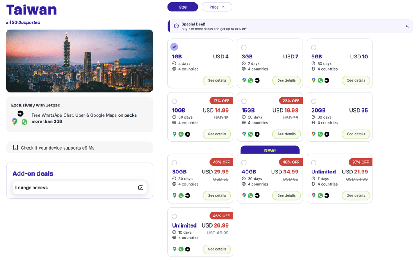Click the WhatsApp icon on 5GB card
The width and height of the screenshot is (417, 260).
coord(320,80)
